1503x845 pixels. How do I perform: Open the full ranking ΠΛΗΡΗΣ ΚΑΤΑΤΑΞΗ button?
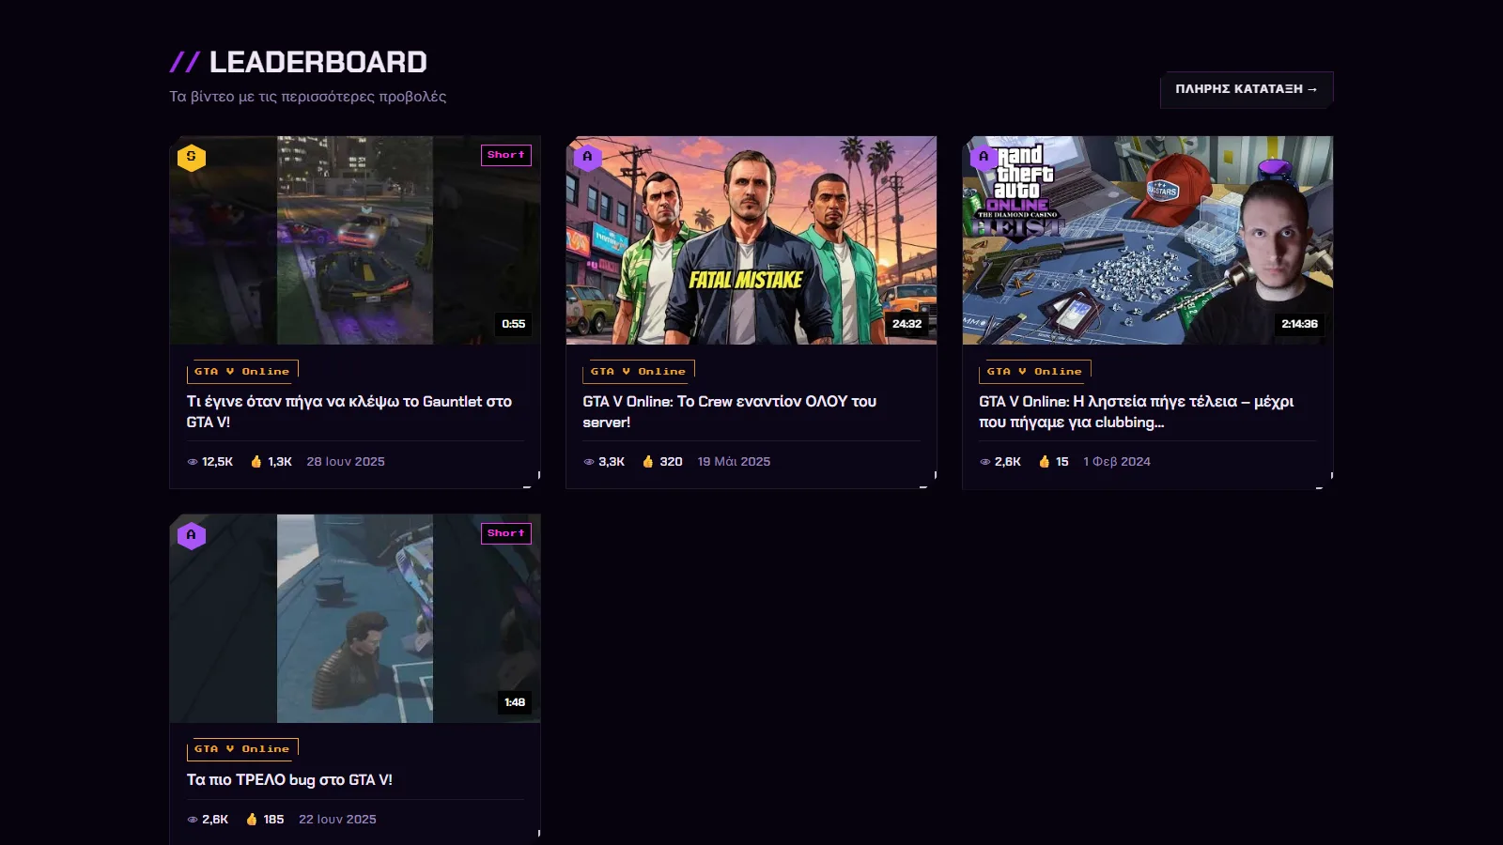1247,89
